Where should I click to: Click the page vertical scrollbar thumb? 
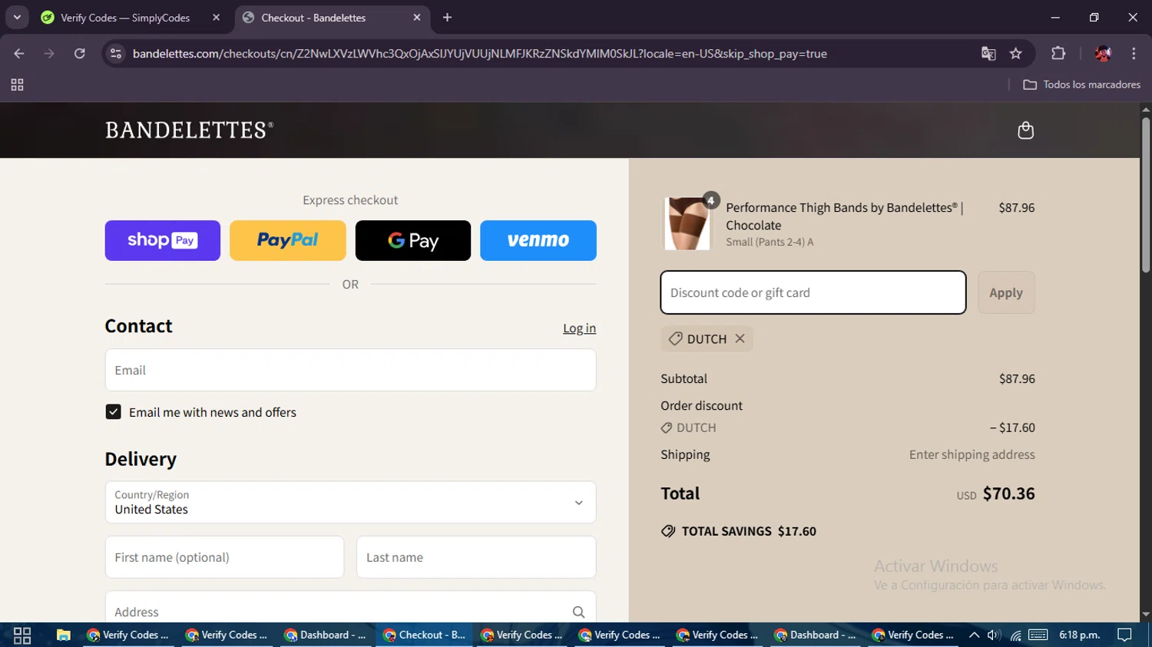click(x=1146, y=195)
